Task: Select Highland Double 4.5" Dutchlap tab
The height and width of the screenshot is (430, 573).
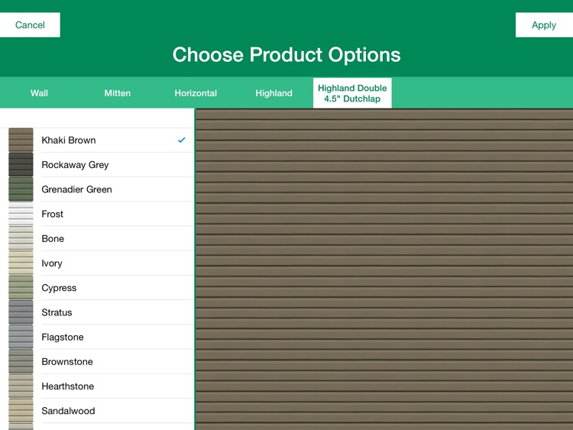Action: [352, 93]
